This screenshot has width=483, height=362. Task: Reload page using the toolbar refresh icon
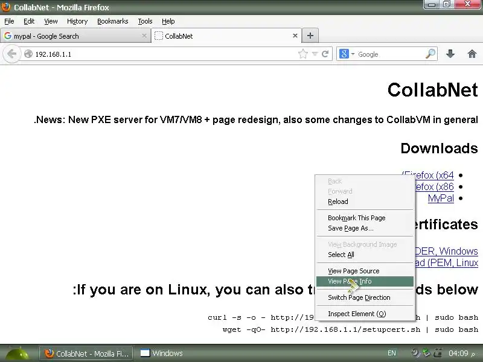click(325, 54)
